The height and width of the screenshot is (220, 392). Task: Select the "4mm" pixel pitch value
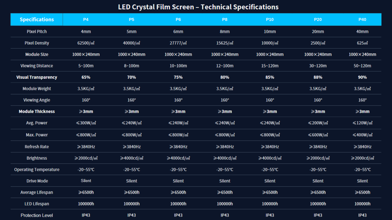tap(86, 32)
